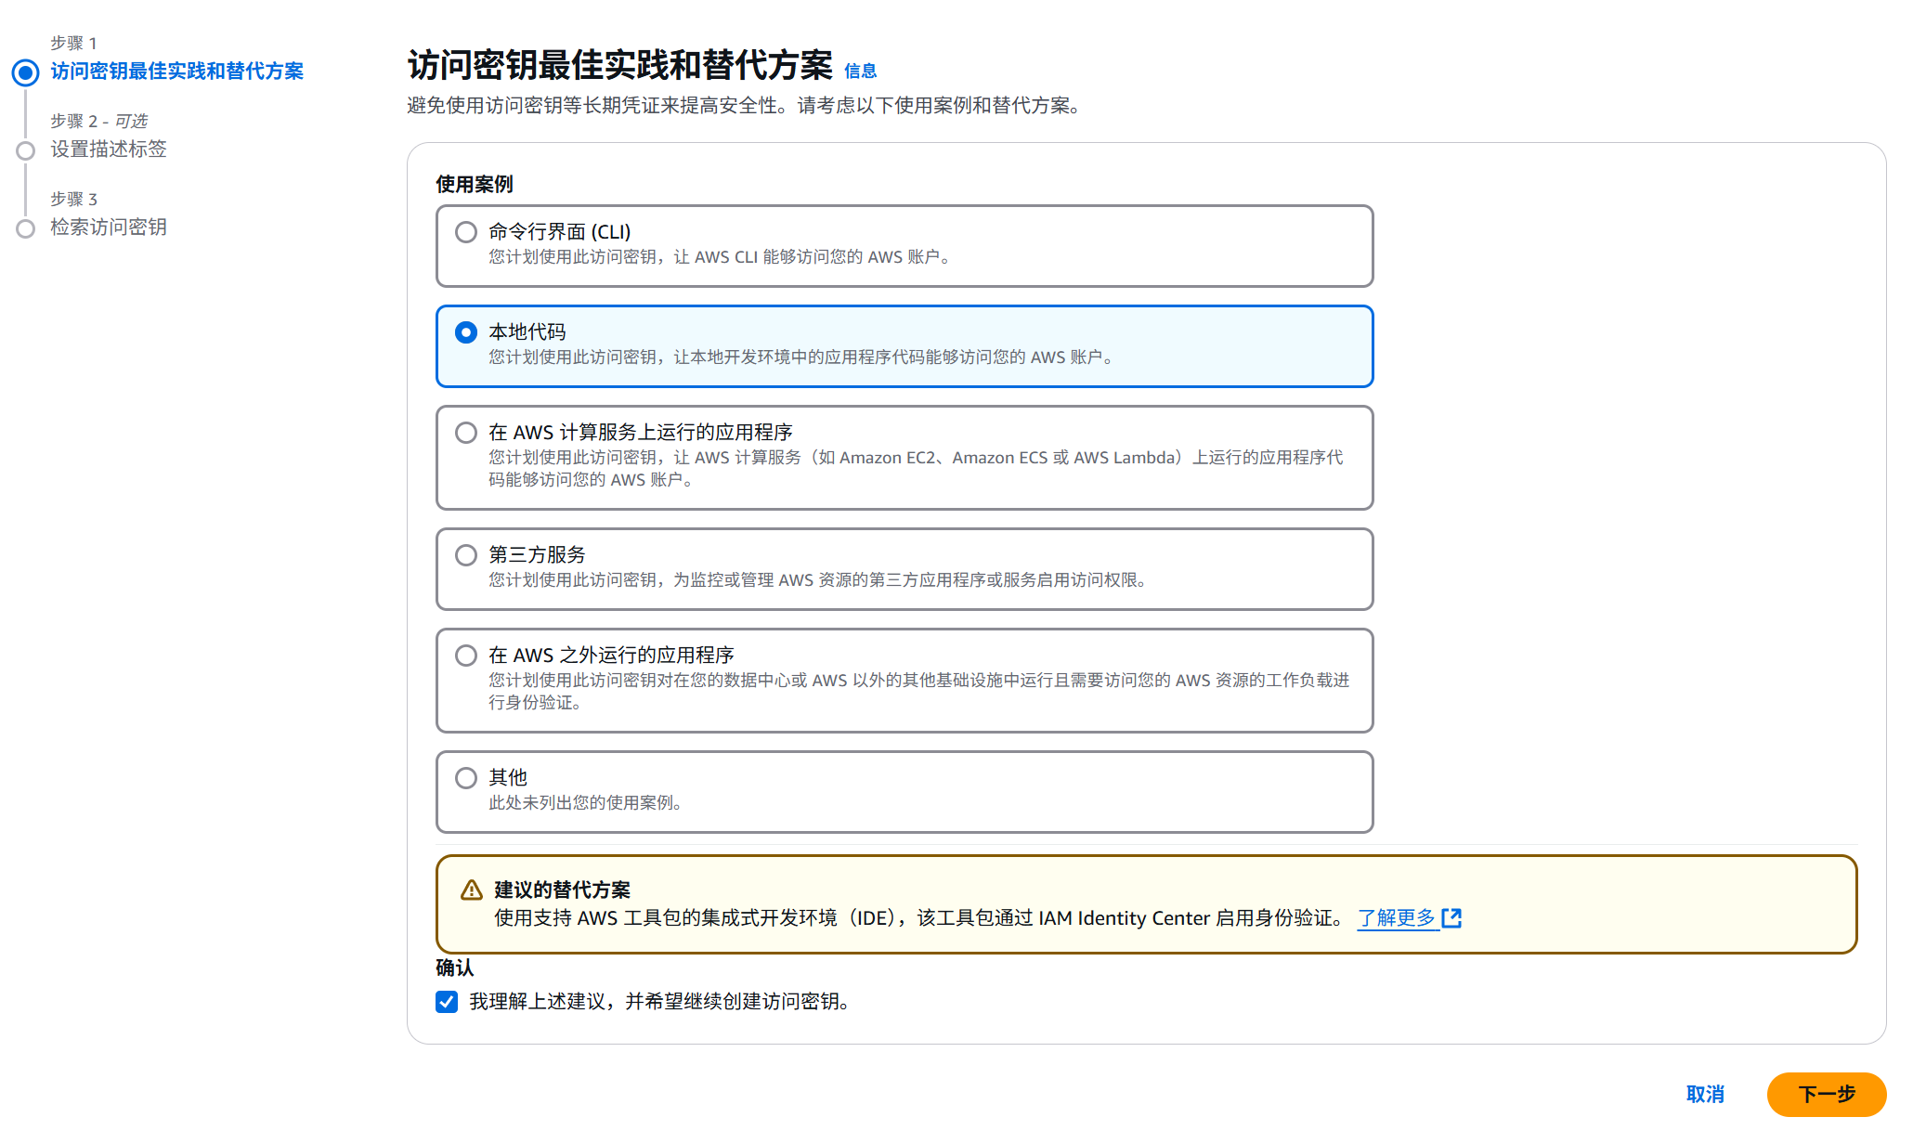Click the 使用案例 section heading
Image resolution: width=1913 pixels, height=1143 pixels.
(475, 184)
